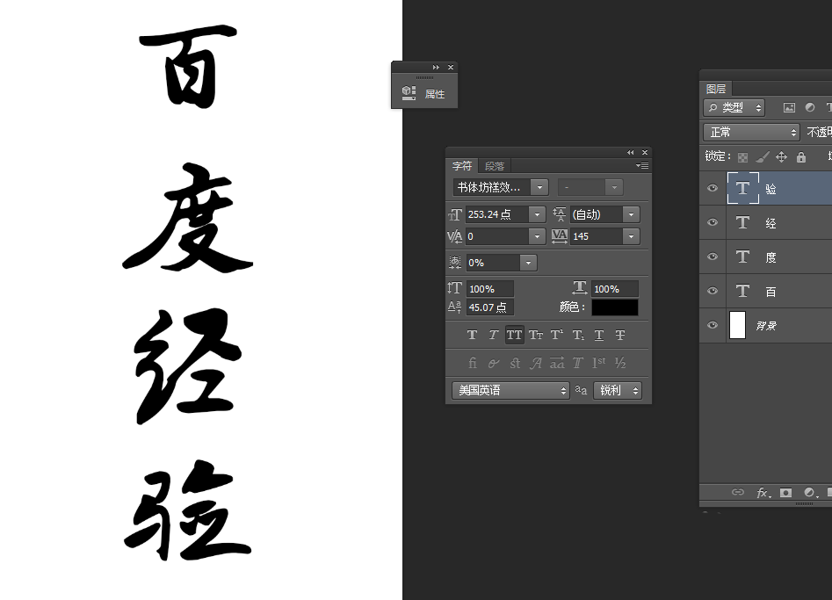This screenshot has height=600, width=832.
Task: Hide the 百 text layer
Action: (713, 291)
